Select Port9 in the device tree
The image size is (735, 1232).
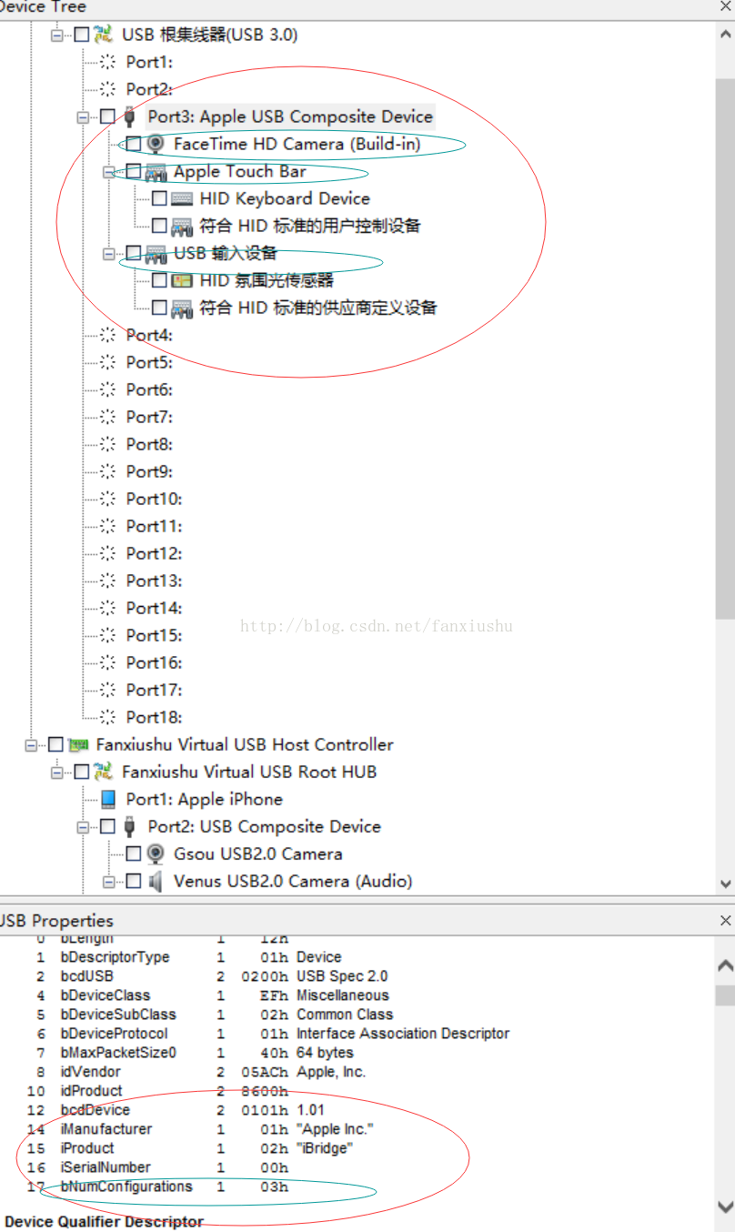click(149, 471)
